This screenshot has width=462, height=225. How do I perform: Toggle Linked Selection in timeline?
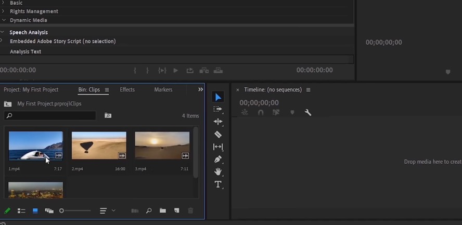pos(276,112)
